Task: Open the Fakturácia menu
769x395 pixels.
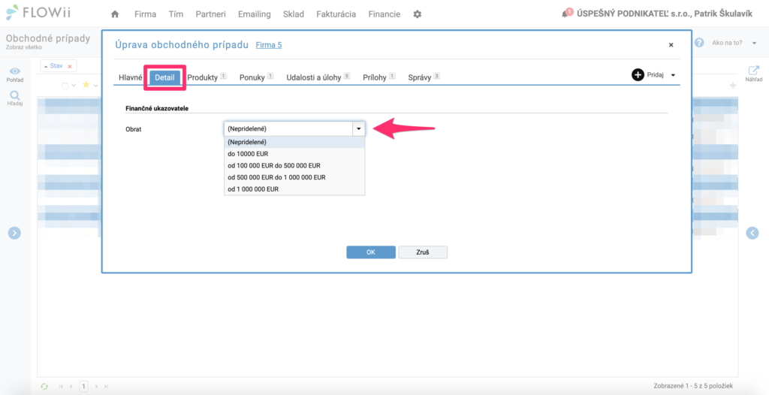Action: click(336, 14)
